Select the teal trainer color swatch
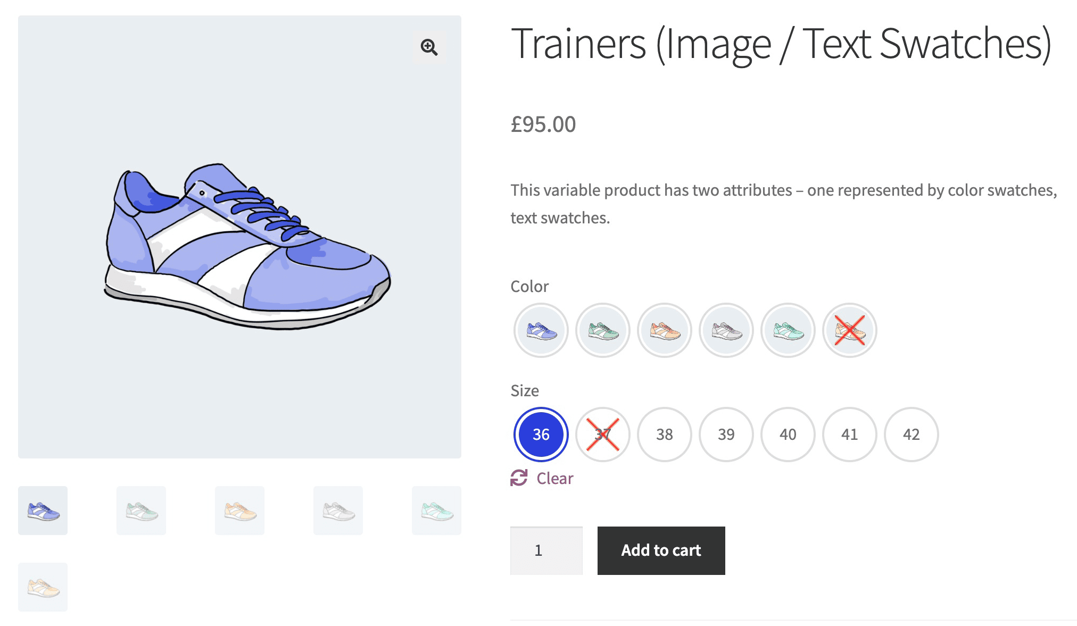This screenshot has height=626, width=1077. [x=788, y=330]
